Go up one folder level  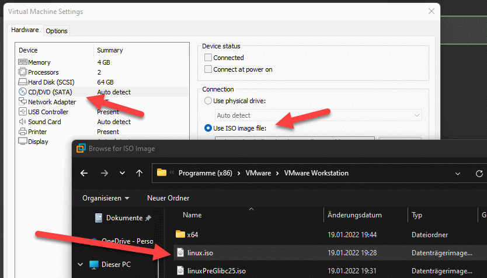[139, 173]
